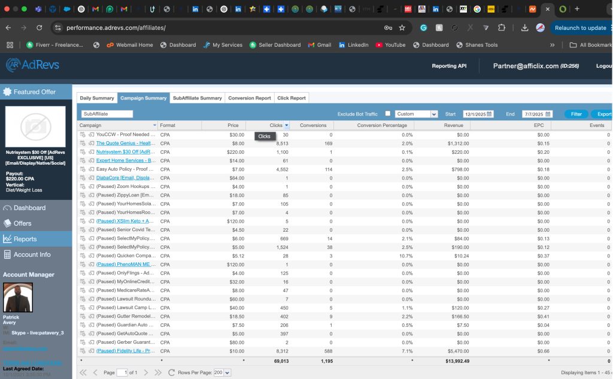This screenshot has height=379, width=613.
Task: Open the End date calendar picker icon
Action: (x=548, y=114)
